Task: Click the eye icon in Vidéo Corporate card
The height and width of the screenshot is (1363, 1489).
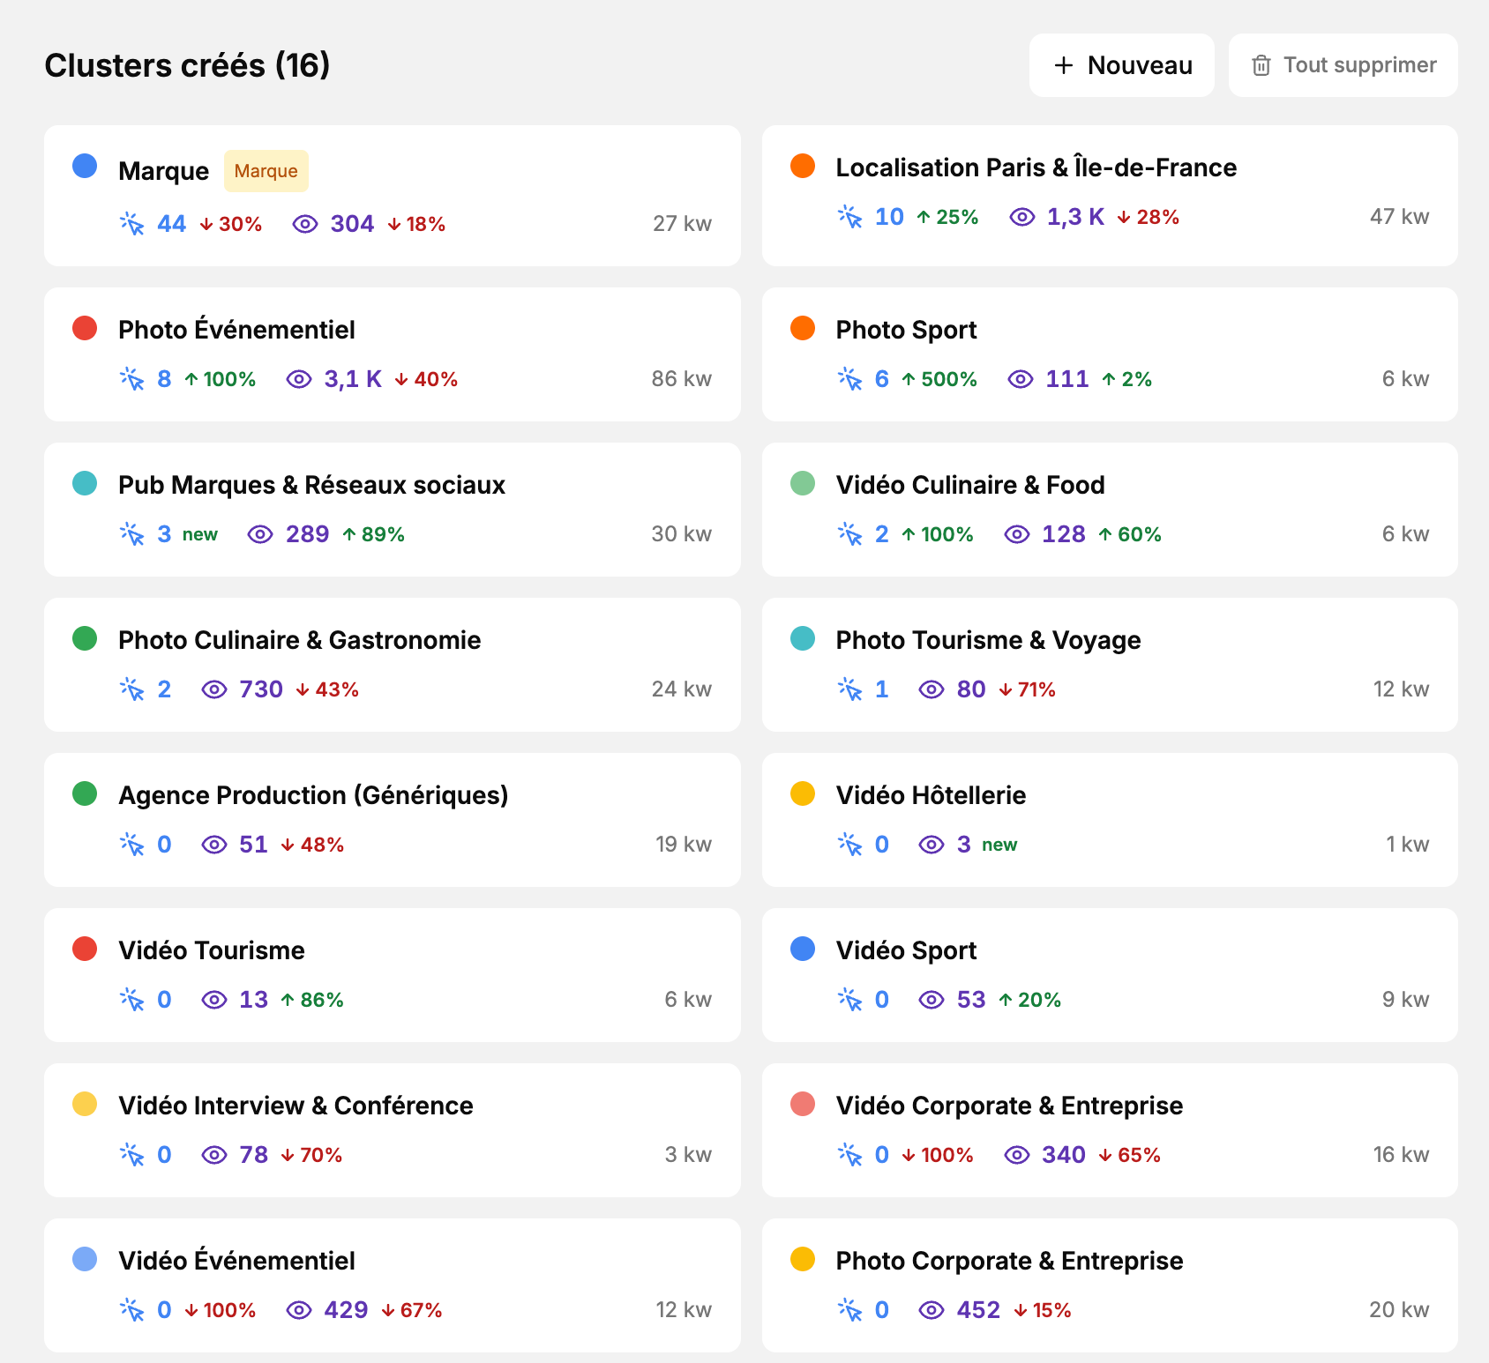Action: coord(1017,1155)
